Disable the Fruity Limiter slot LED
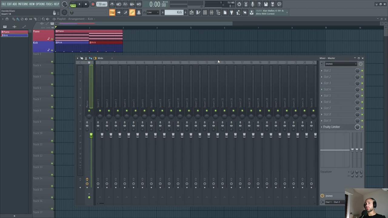This screenshot has width=388, height=218. [362, 127]
